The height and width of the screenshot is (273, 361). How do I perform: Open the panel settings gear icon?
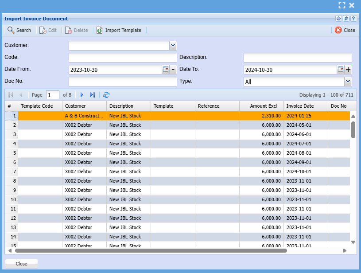(x=338, y=19)
